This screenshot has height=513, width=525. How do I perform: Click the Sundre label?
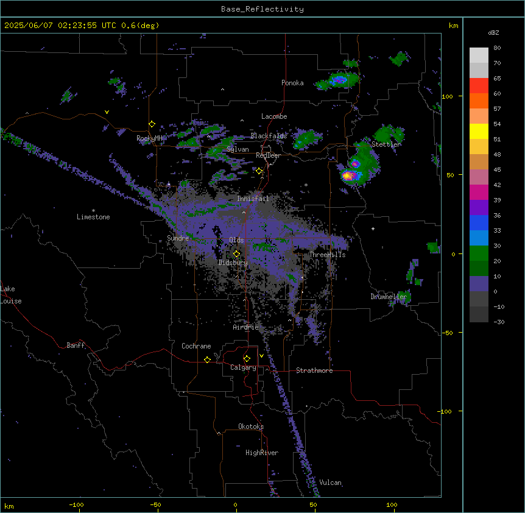tap(178, 238)
